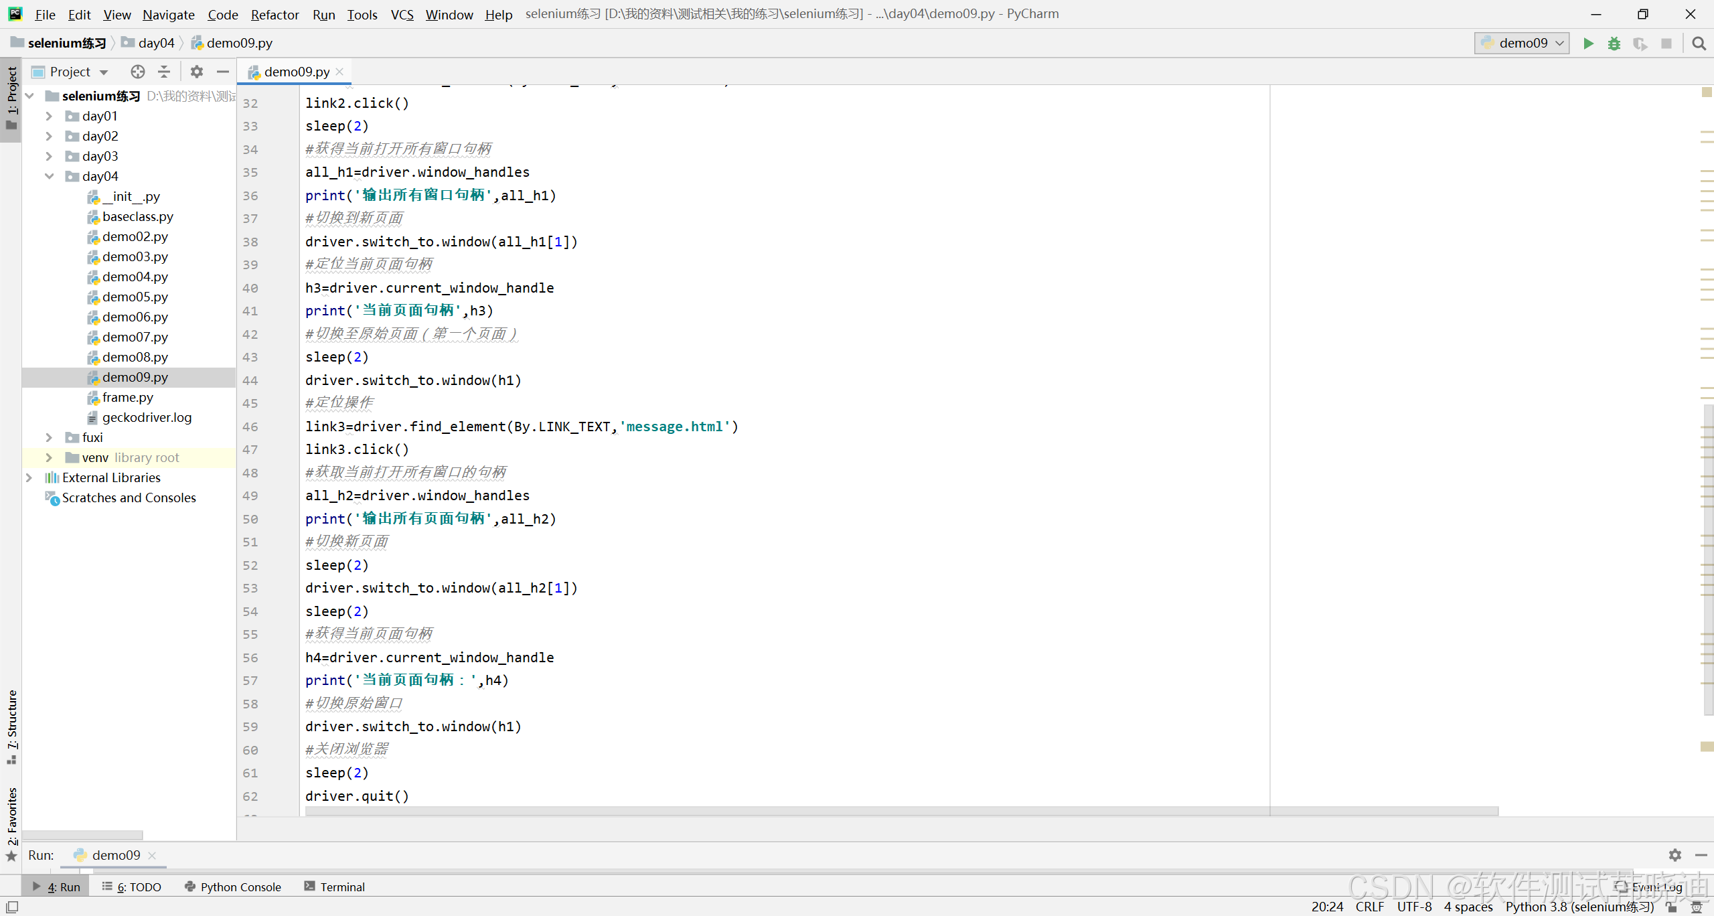1714x916 pixels.
Task: Click the locate/select opened file target icon
Action: 138,72
